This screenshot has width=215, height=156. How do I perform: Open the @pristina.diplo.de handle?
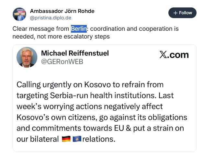click(x=51, y=18)
